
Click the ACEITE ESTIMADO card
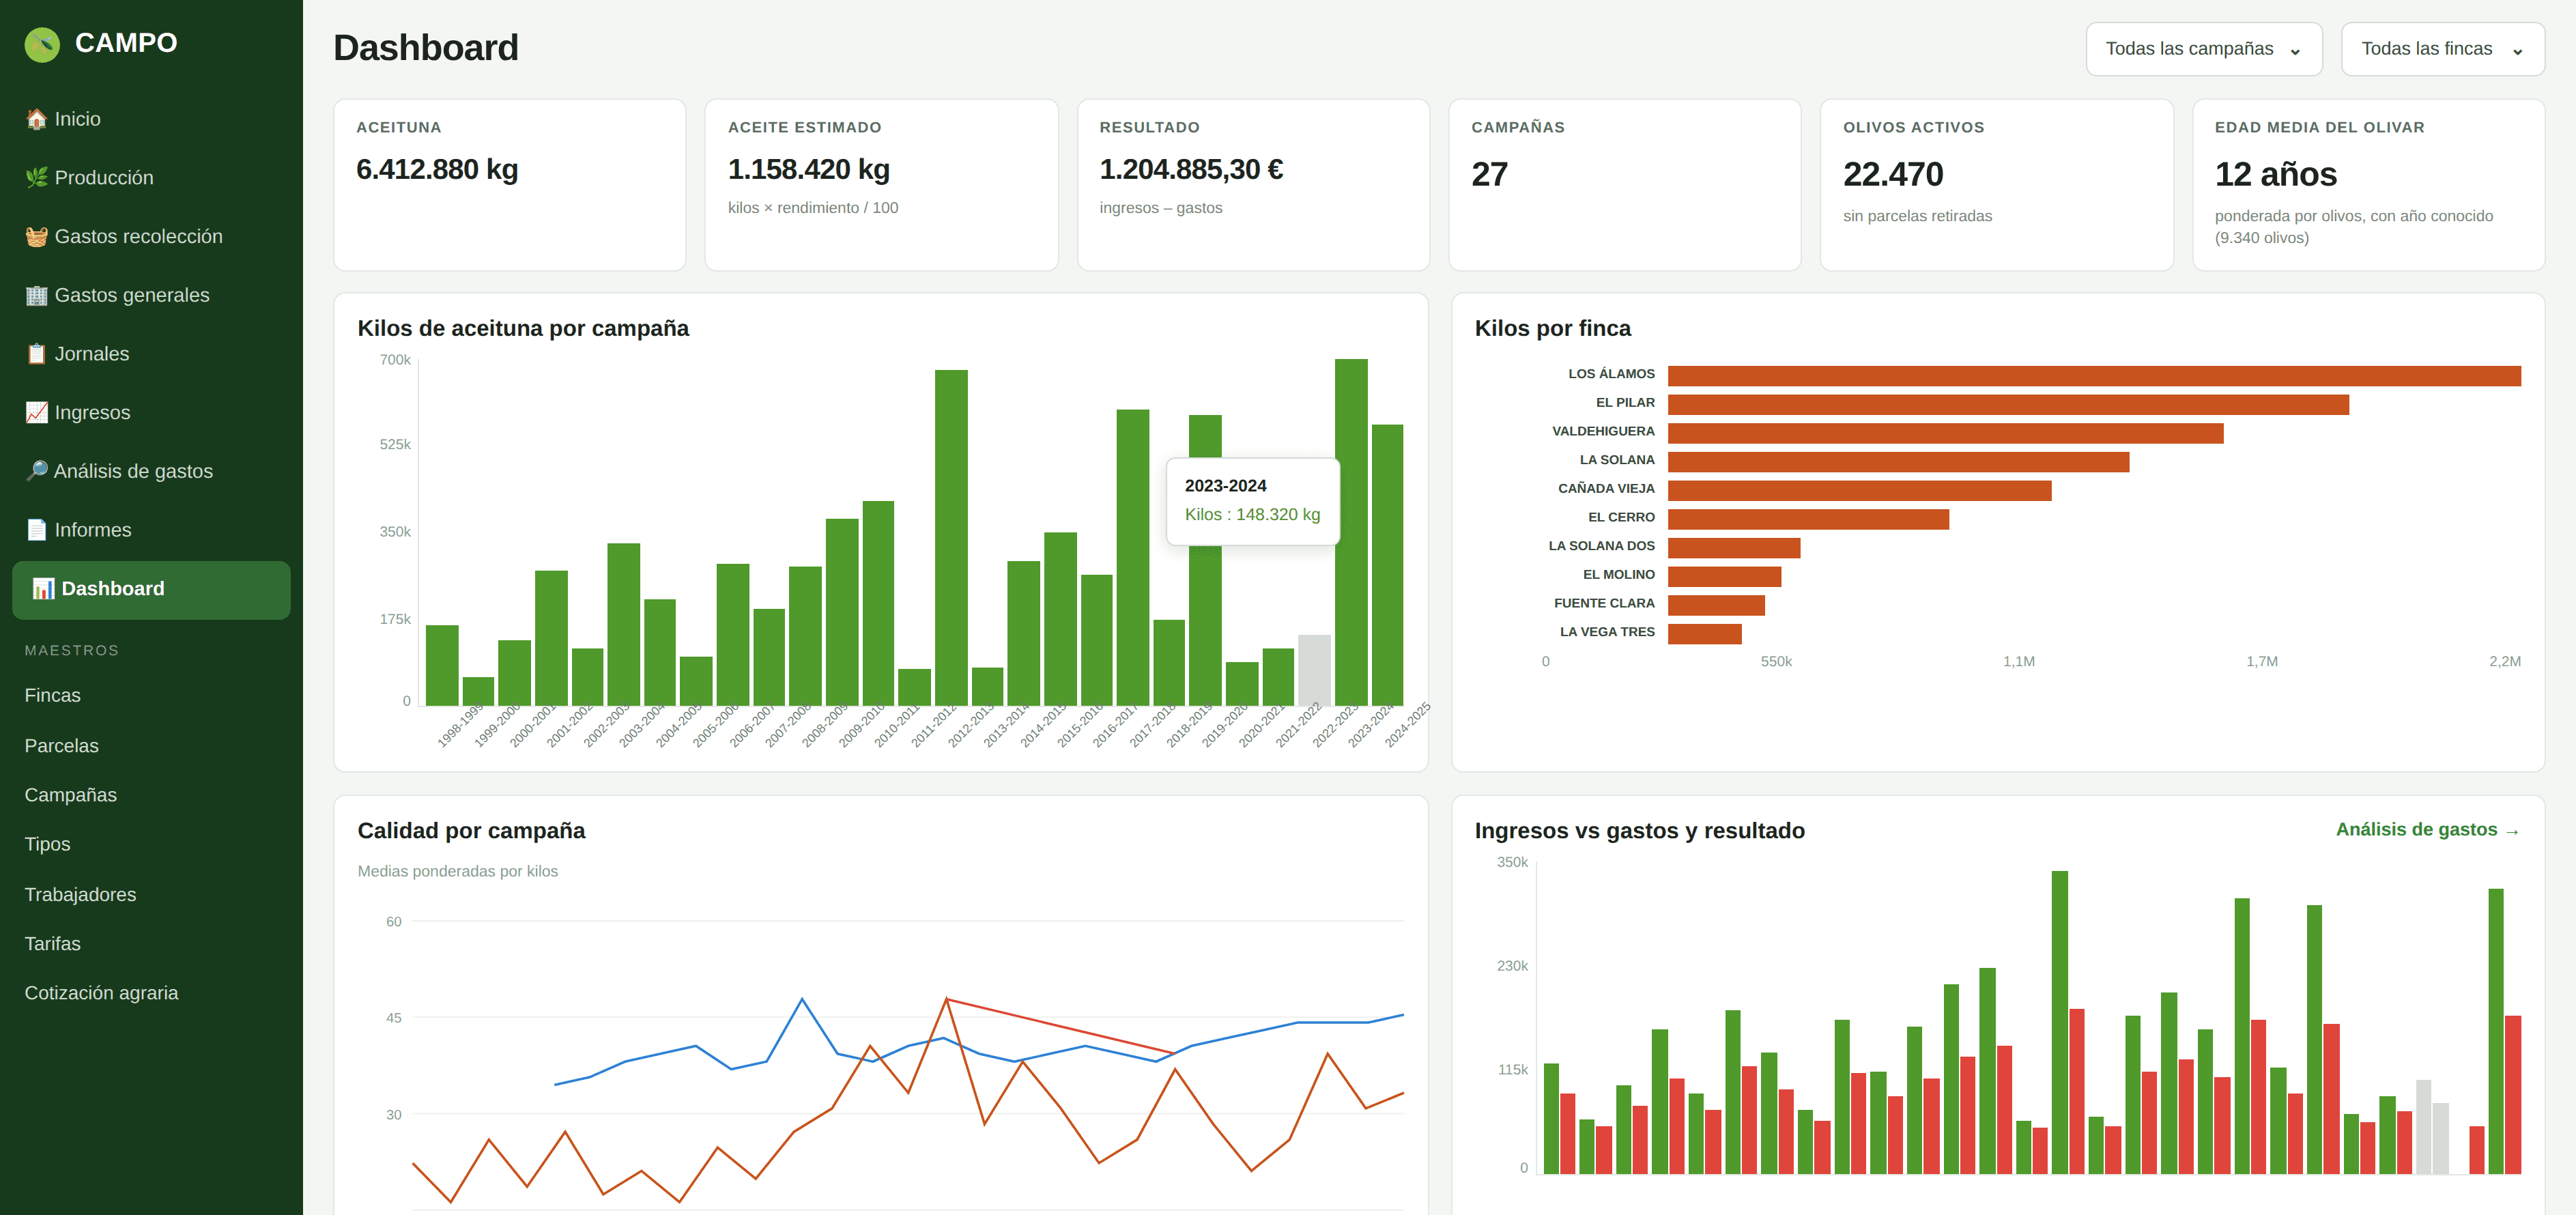pos(881,185)
